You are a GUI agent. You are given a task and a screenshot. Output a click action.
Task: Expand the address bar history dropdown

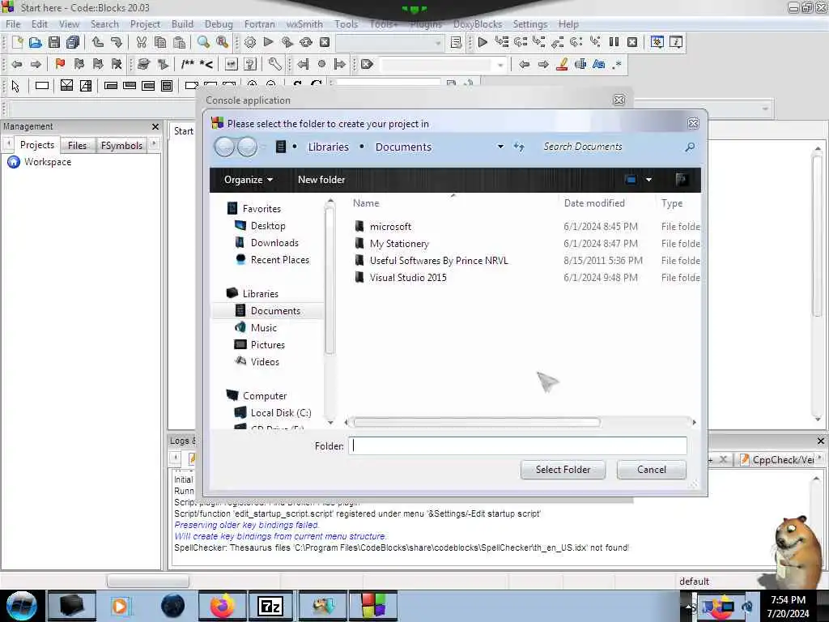pyautogui.click(x=500, y=147)
